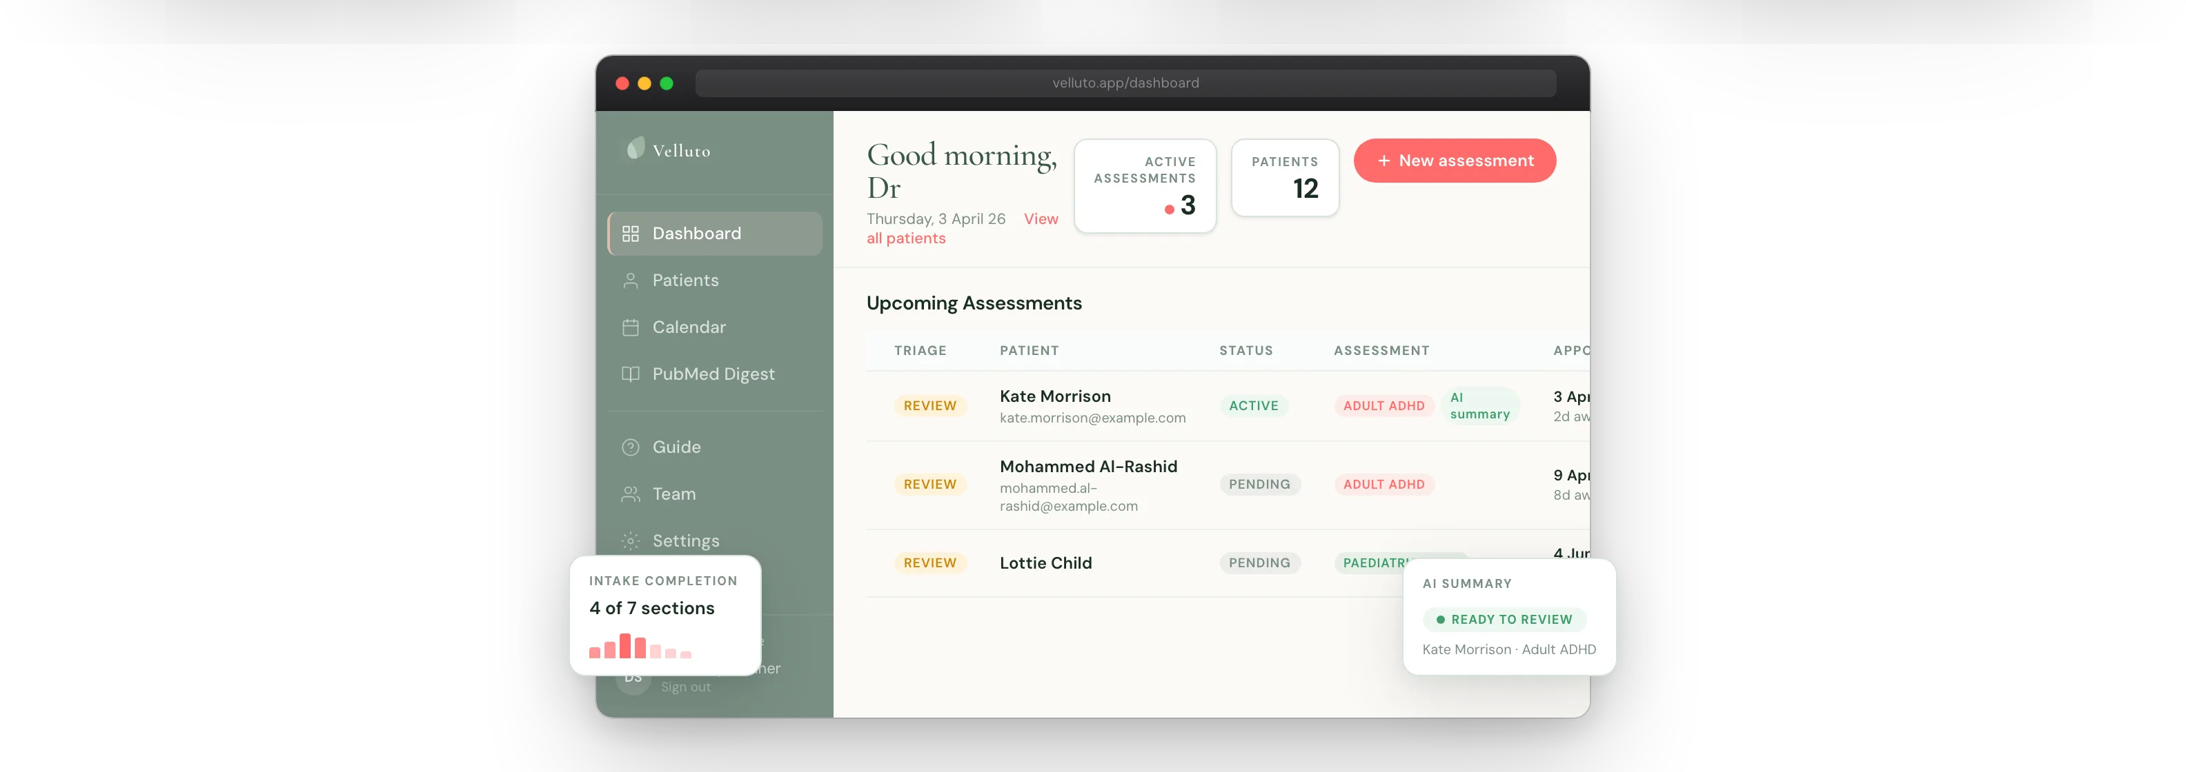Open the Dashboard menu item
This screenshot has height=772, width=2186.
click(x=716, y=233)
